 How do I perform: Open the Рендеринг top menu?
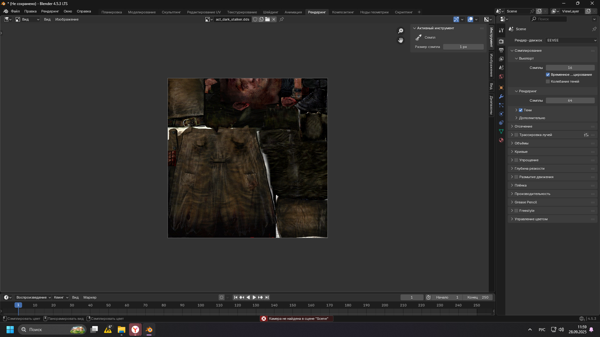click(x=50, y=11)
